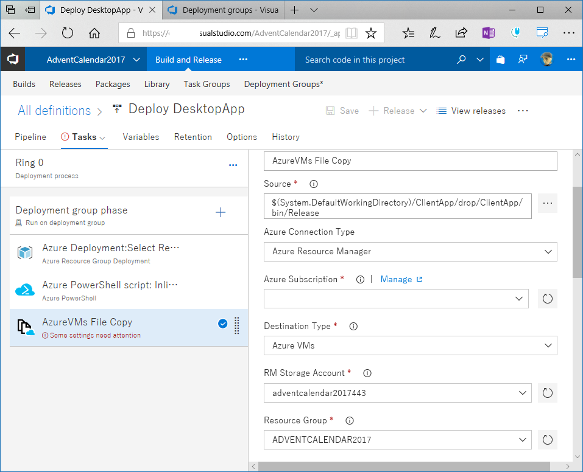Open the Task Groups hub
The height and width of the screenshot is (472, 583).
click(207, 85)
